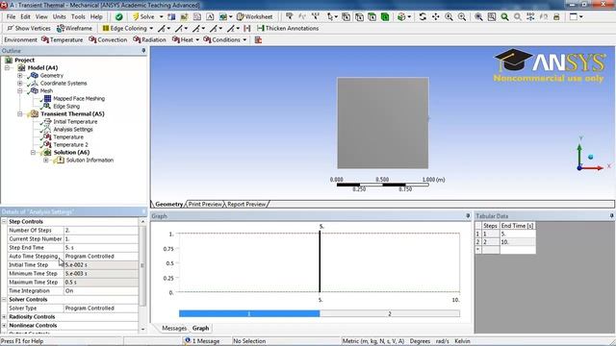Click the isometric view icon
This screenshot has height=346, width=616.
pyautogui.click(x=530, y=17)
